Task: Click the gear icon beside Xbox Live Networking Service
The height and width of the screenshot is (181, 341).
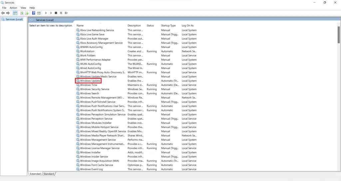Action: click(78, 30)
